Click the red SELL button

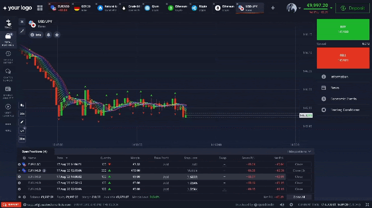click(x=343, y=58)
